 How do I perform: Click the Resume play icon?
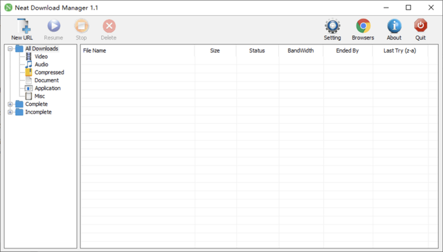[54, 26]
